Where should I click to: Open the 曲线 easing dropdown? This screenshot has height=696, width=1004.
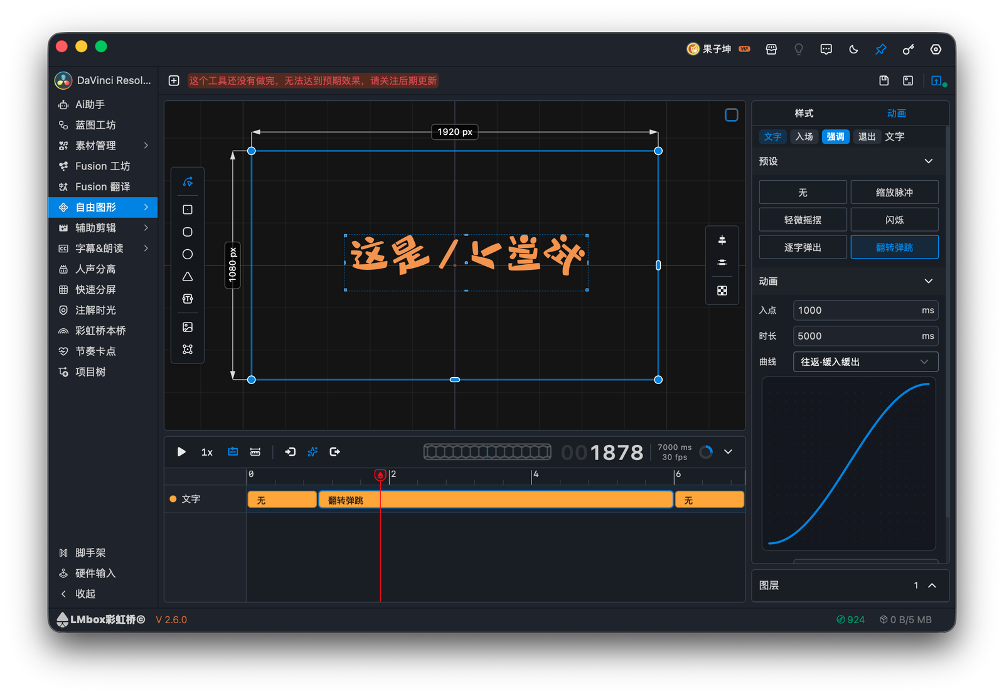tap(865, 361)
